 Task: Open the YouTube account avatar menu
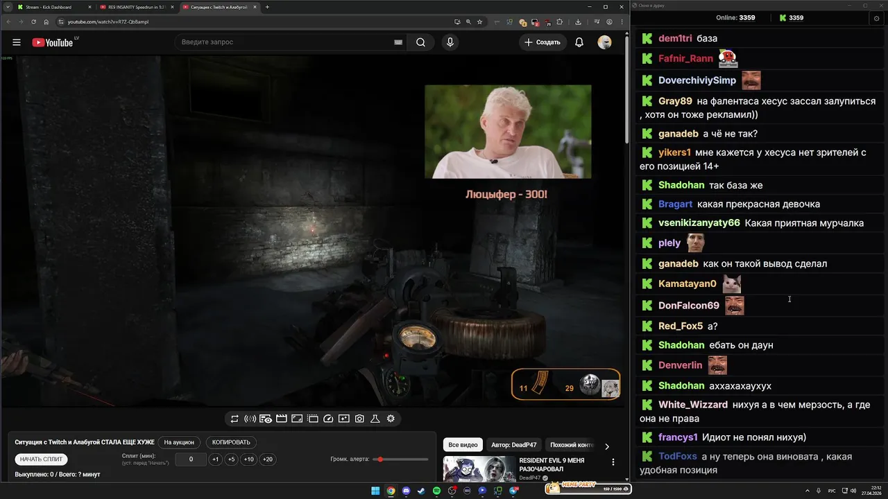604,42
